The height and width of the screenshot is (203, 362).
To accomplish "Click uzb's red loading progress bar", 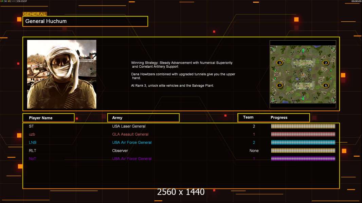I will (303, 134).
